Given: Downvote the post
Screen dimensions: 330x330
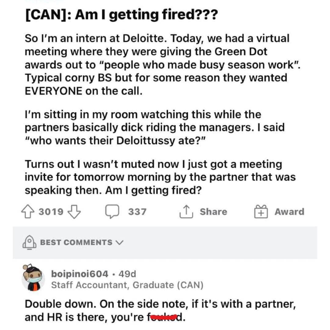Looking at the screenshot, I should 75,212.
